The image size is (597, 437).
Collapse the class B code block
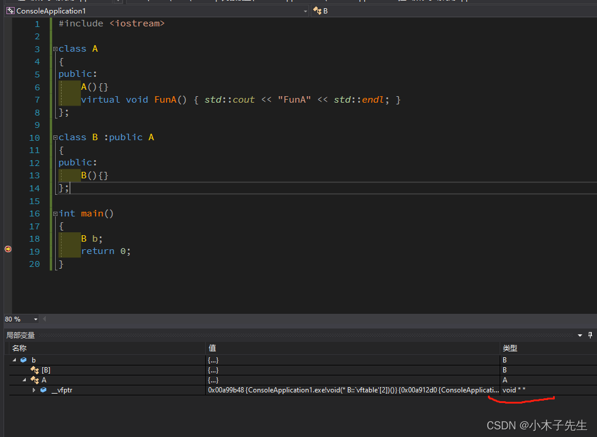tap(55, 138)
